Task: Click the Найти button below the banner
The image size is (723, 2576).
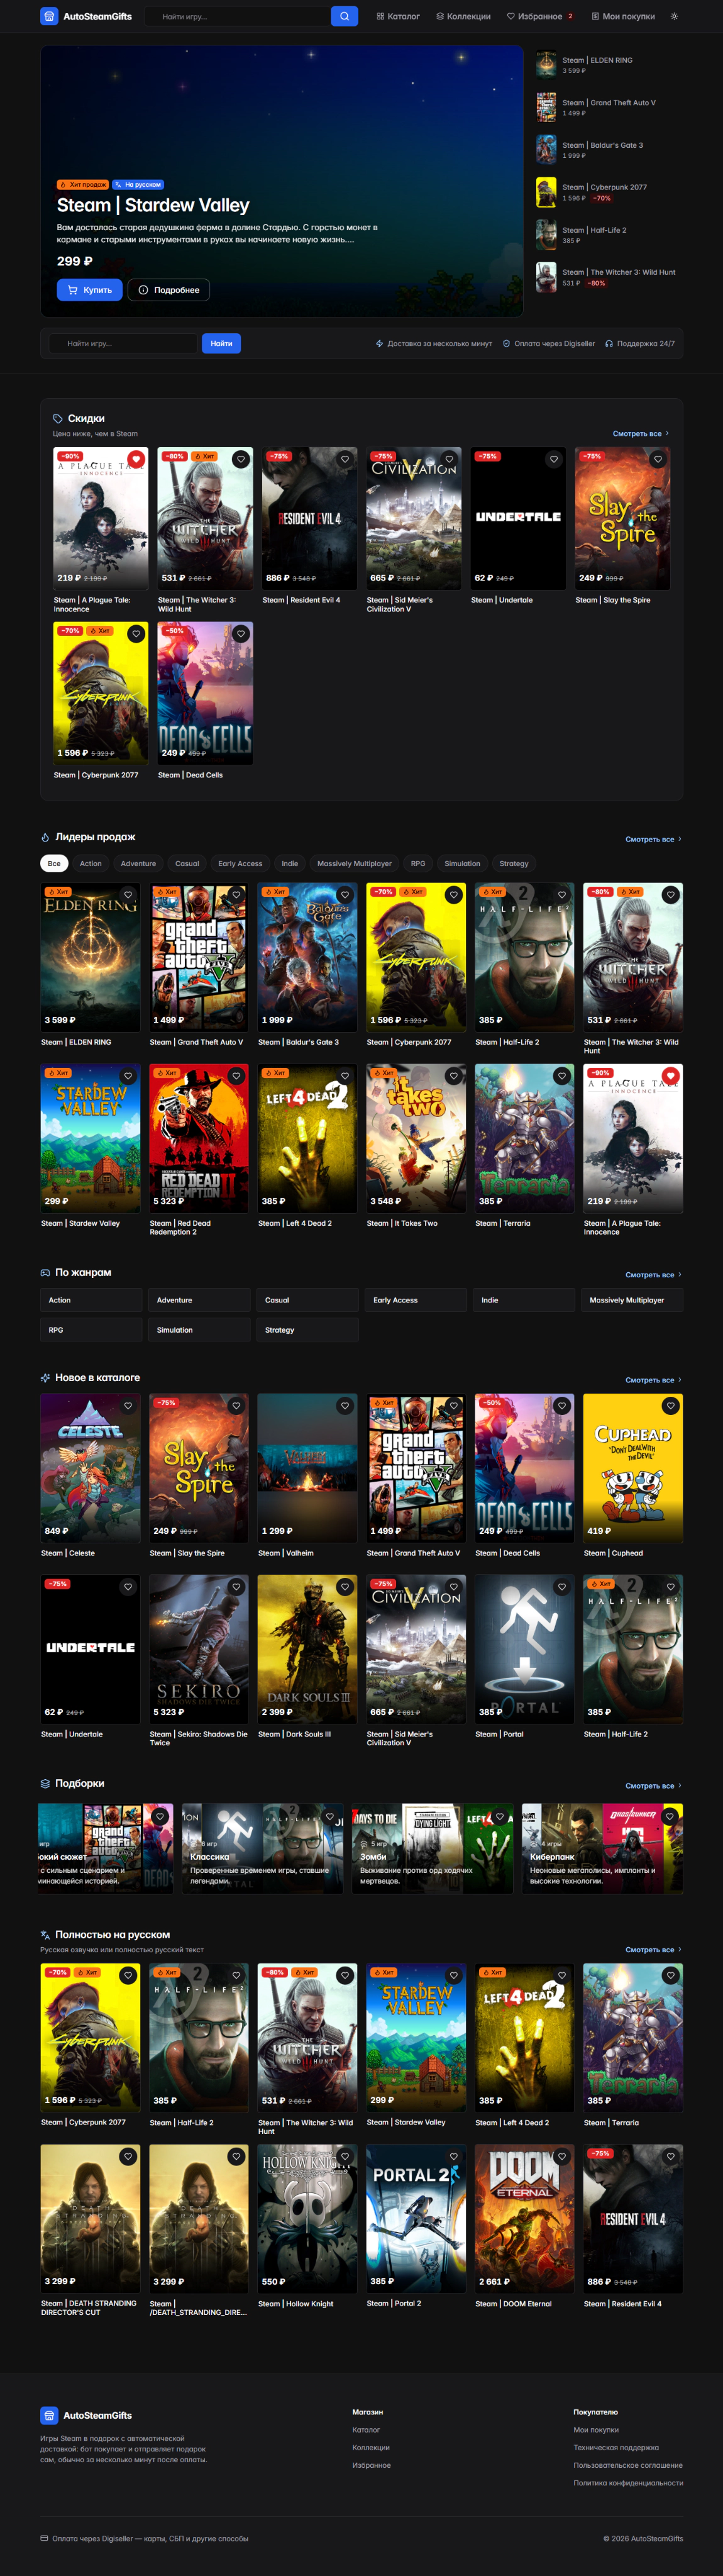Action: point(221,343)
